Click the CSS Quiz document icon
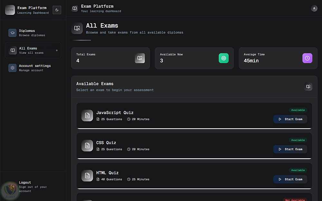322x201 pixels. coord(87,146)
